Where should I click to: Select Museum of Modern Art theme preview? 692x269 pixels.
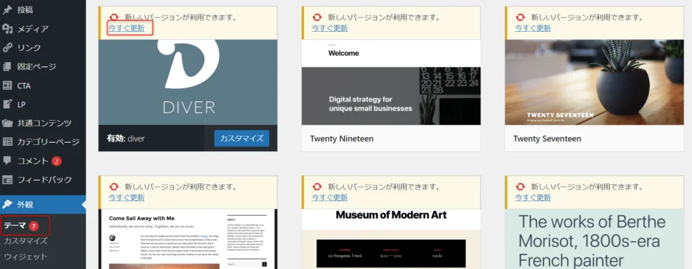tap(391, 239)
